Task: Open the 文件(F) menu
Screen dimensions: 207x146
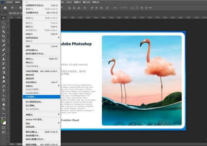Action: point(9,2)
